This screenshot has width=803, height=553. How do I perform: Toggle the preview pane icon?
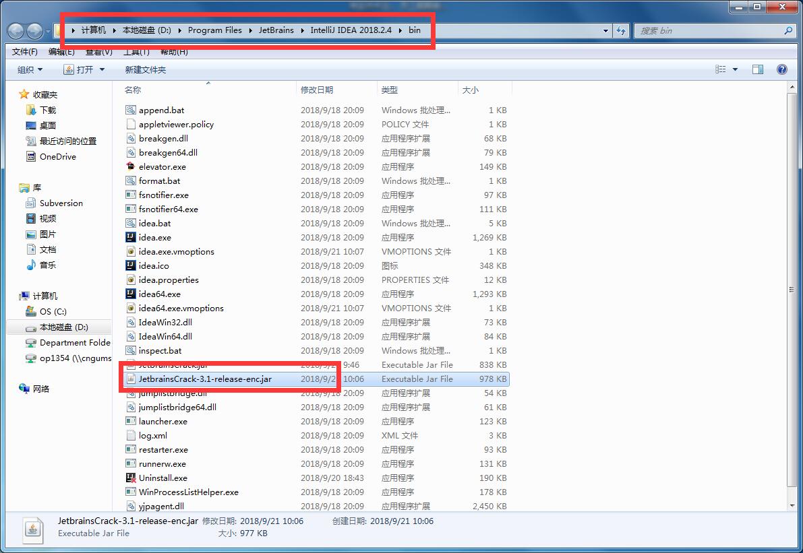758,69
